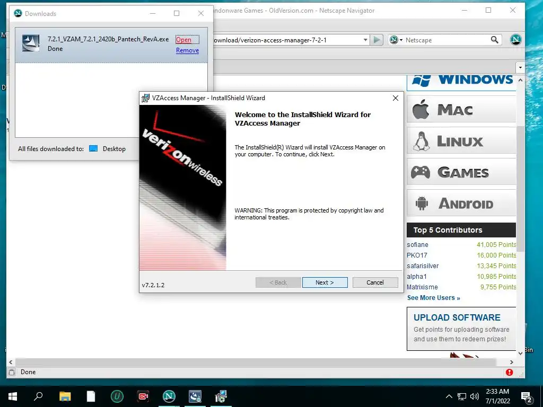Image resolution: width=543 pixels, height=407 pixels.
Task: Click the green circular U taskbar icon
Action: tap(117, 396)
